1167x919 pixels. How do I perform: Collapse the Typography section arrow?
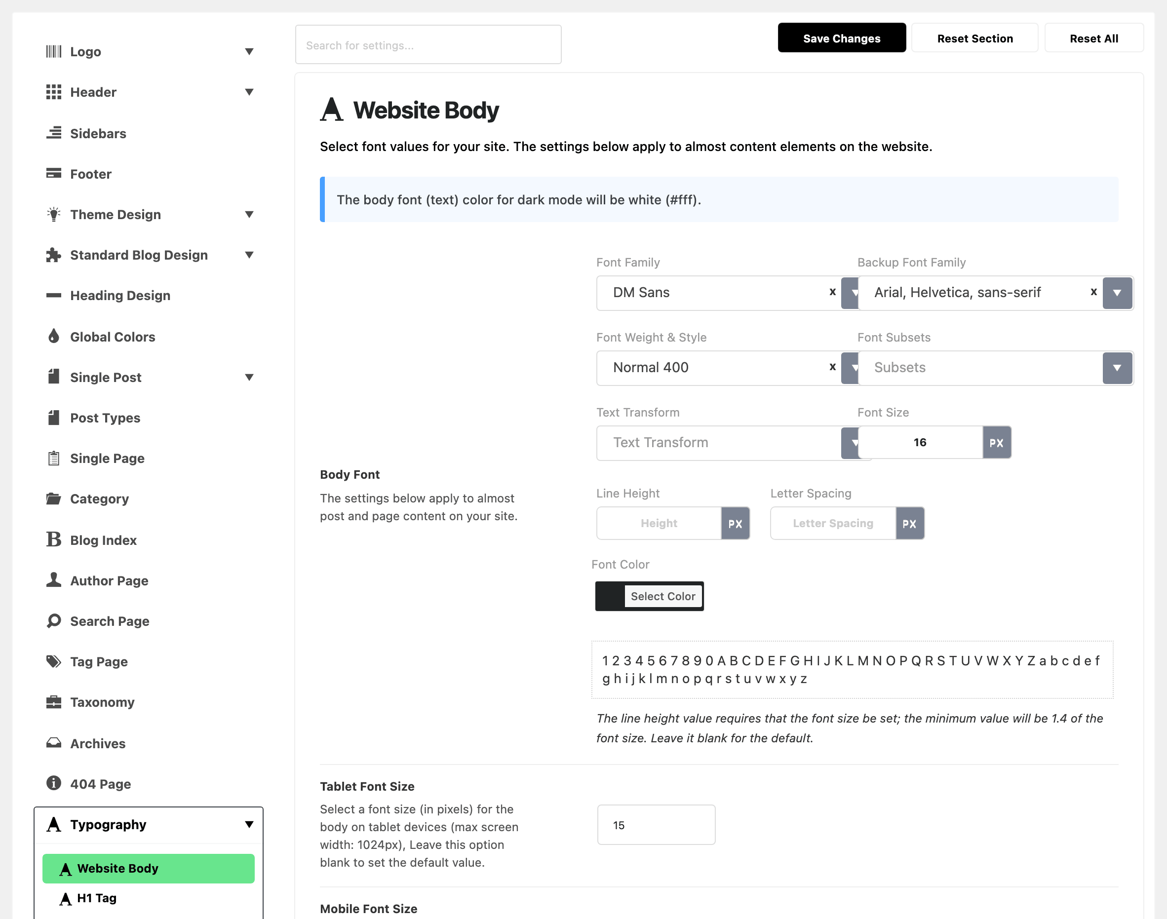click(x=249, y=824)
